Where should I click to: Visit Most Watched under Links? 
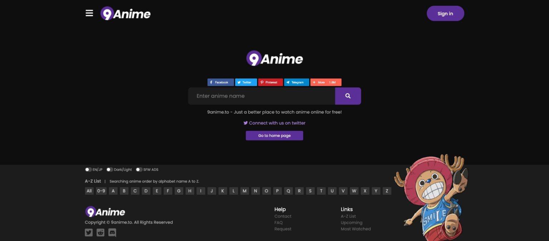[x=356, y=229]
